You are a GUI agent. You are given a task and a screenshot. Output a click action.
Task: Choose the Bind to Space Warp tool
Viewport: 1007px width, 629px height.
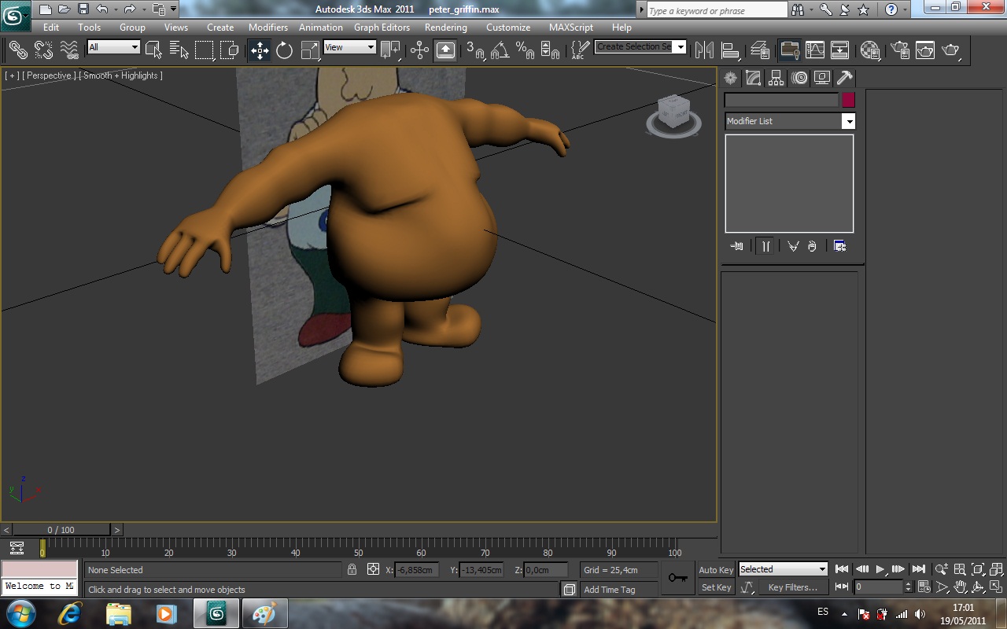69,50
